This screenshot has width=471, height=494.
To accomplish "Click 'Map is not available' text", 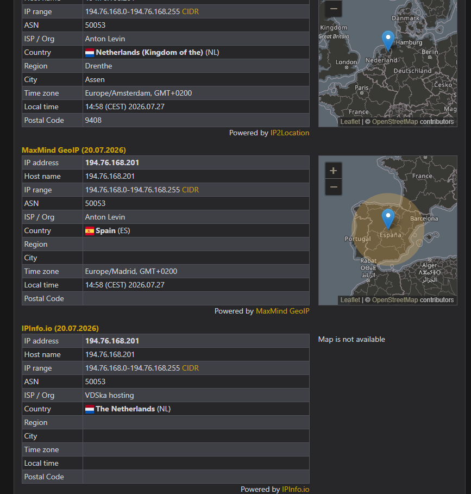I will coord(351,340).
